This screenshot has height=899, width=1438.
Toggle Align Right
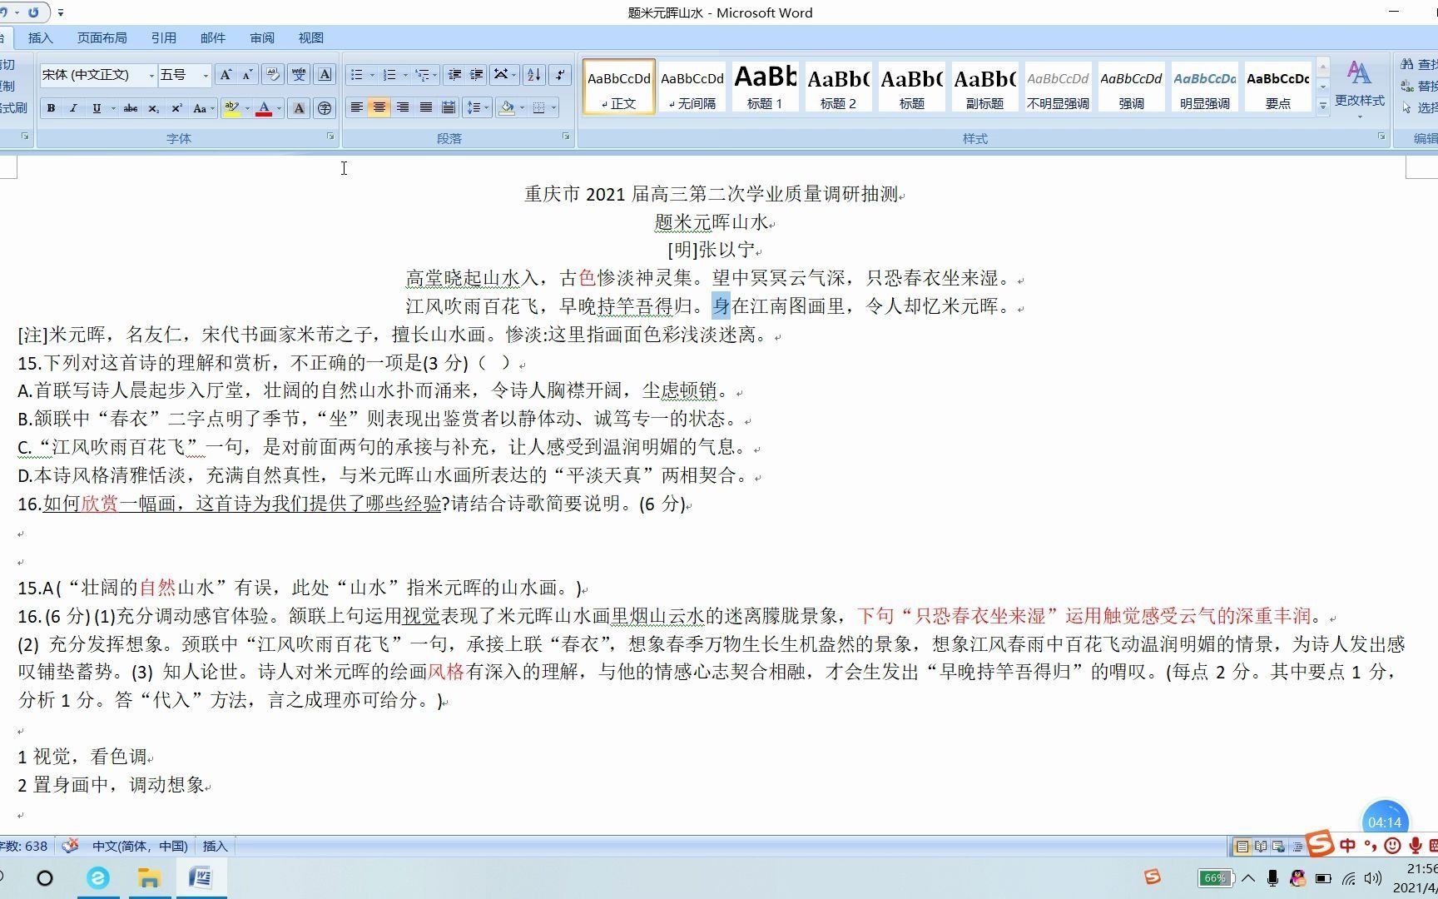(402, 107)
